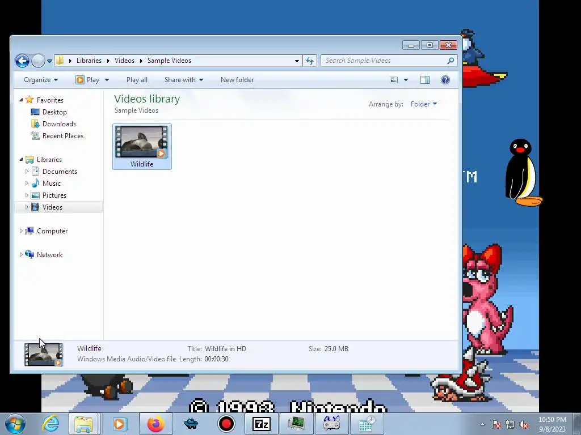Screen dimensions: 581x435
Task: Open the address bar history dropdown
Action: (297, 61)
